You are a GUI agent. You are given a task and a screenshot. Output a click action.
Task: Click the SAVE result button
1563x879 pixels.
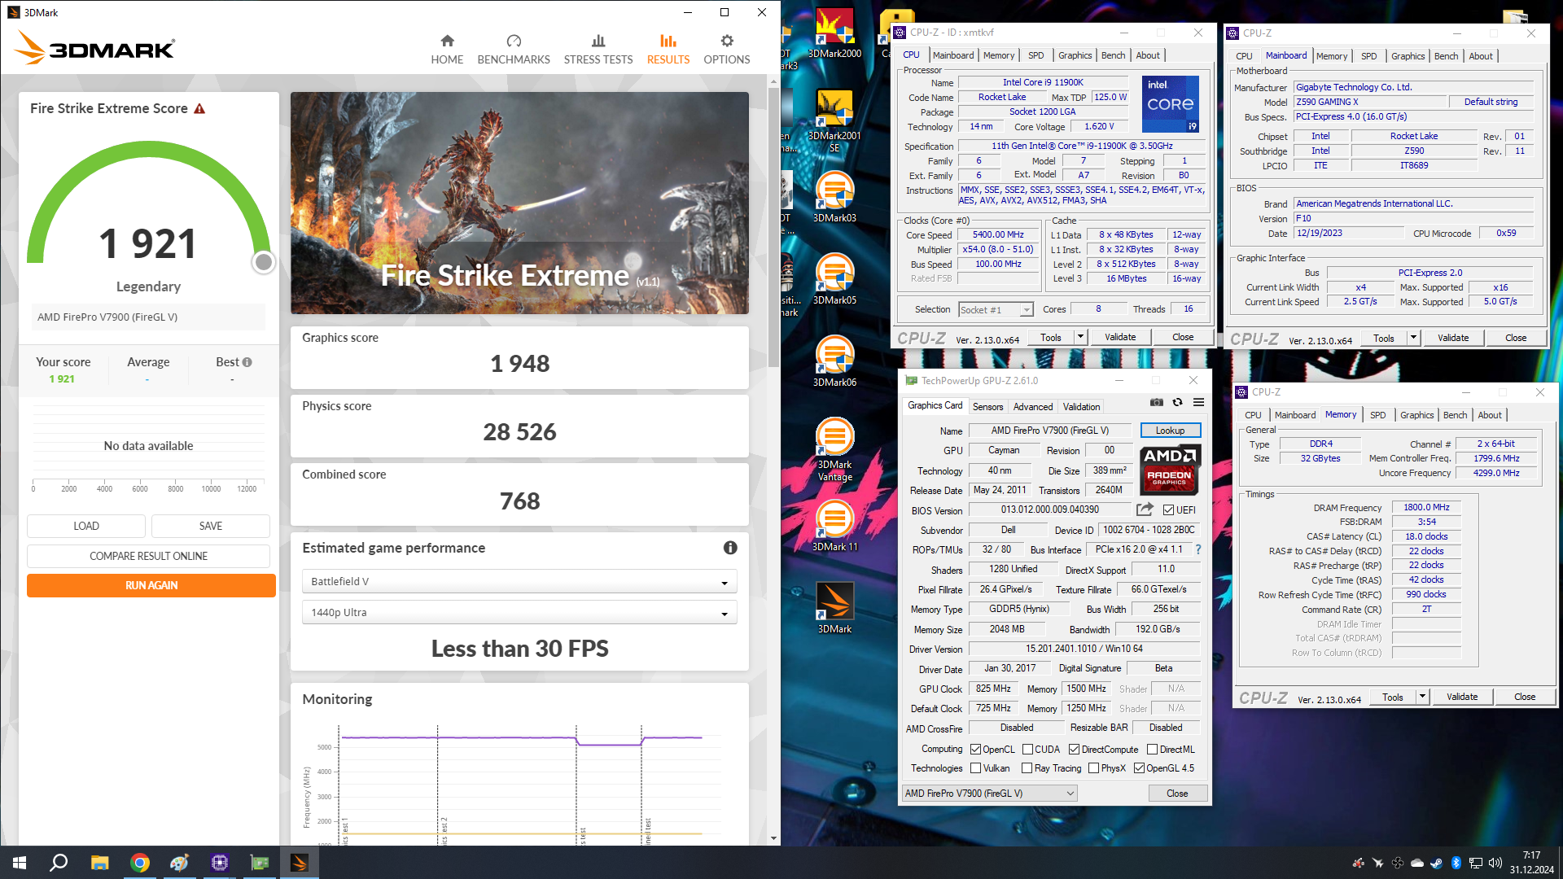click(211, 526)
